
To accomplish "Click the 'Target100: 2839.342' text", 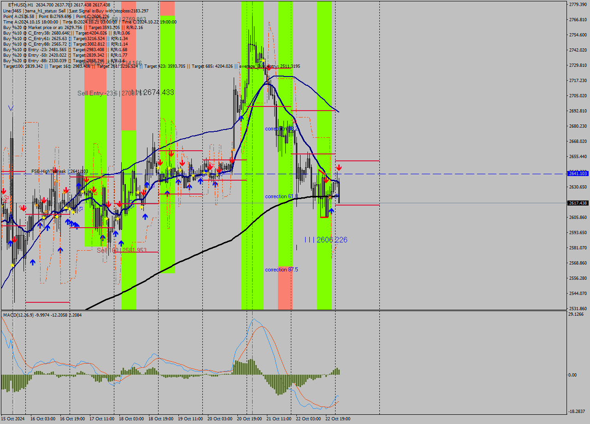I will tap(23, 66).
